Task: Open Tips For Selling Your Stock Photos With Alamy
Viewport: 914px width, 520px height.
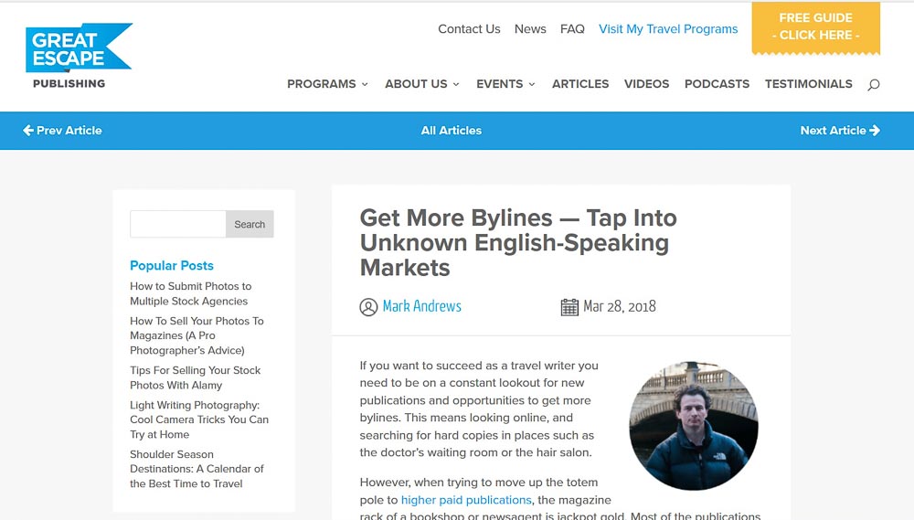Action: point(196,377)
